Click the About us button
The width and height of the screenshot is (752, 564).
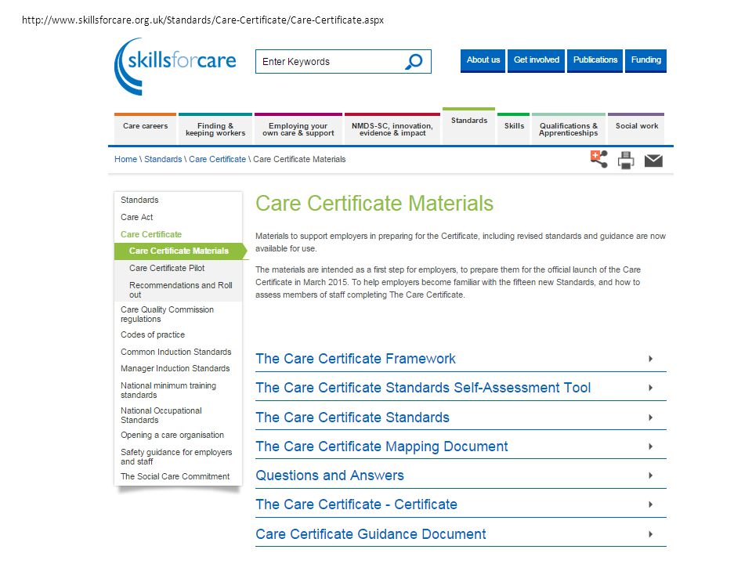point(483,60)
